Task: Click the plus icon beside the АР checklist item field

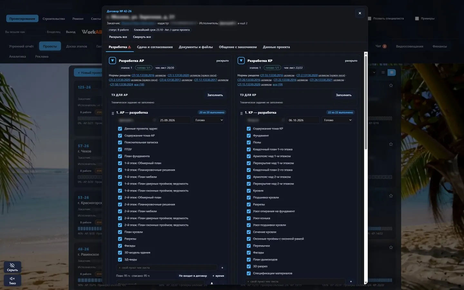Action: click(x=222, y=268)
